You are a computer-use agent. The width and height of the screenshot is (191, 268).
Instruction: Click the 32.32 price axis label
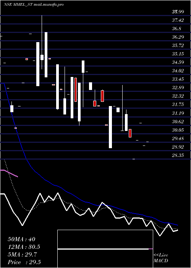click(178, 96)
